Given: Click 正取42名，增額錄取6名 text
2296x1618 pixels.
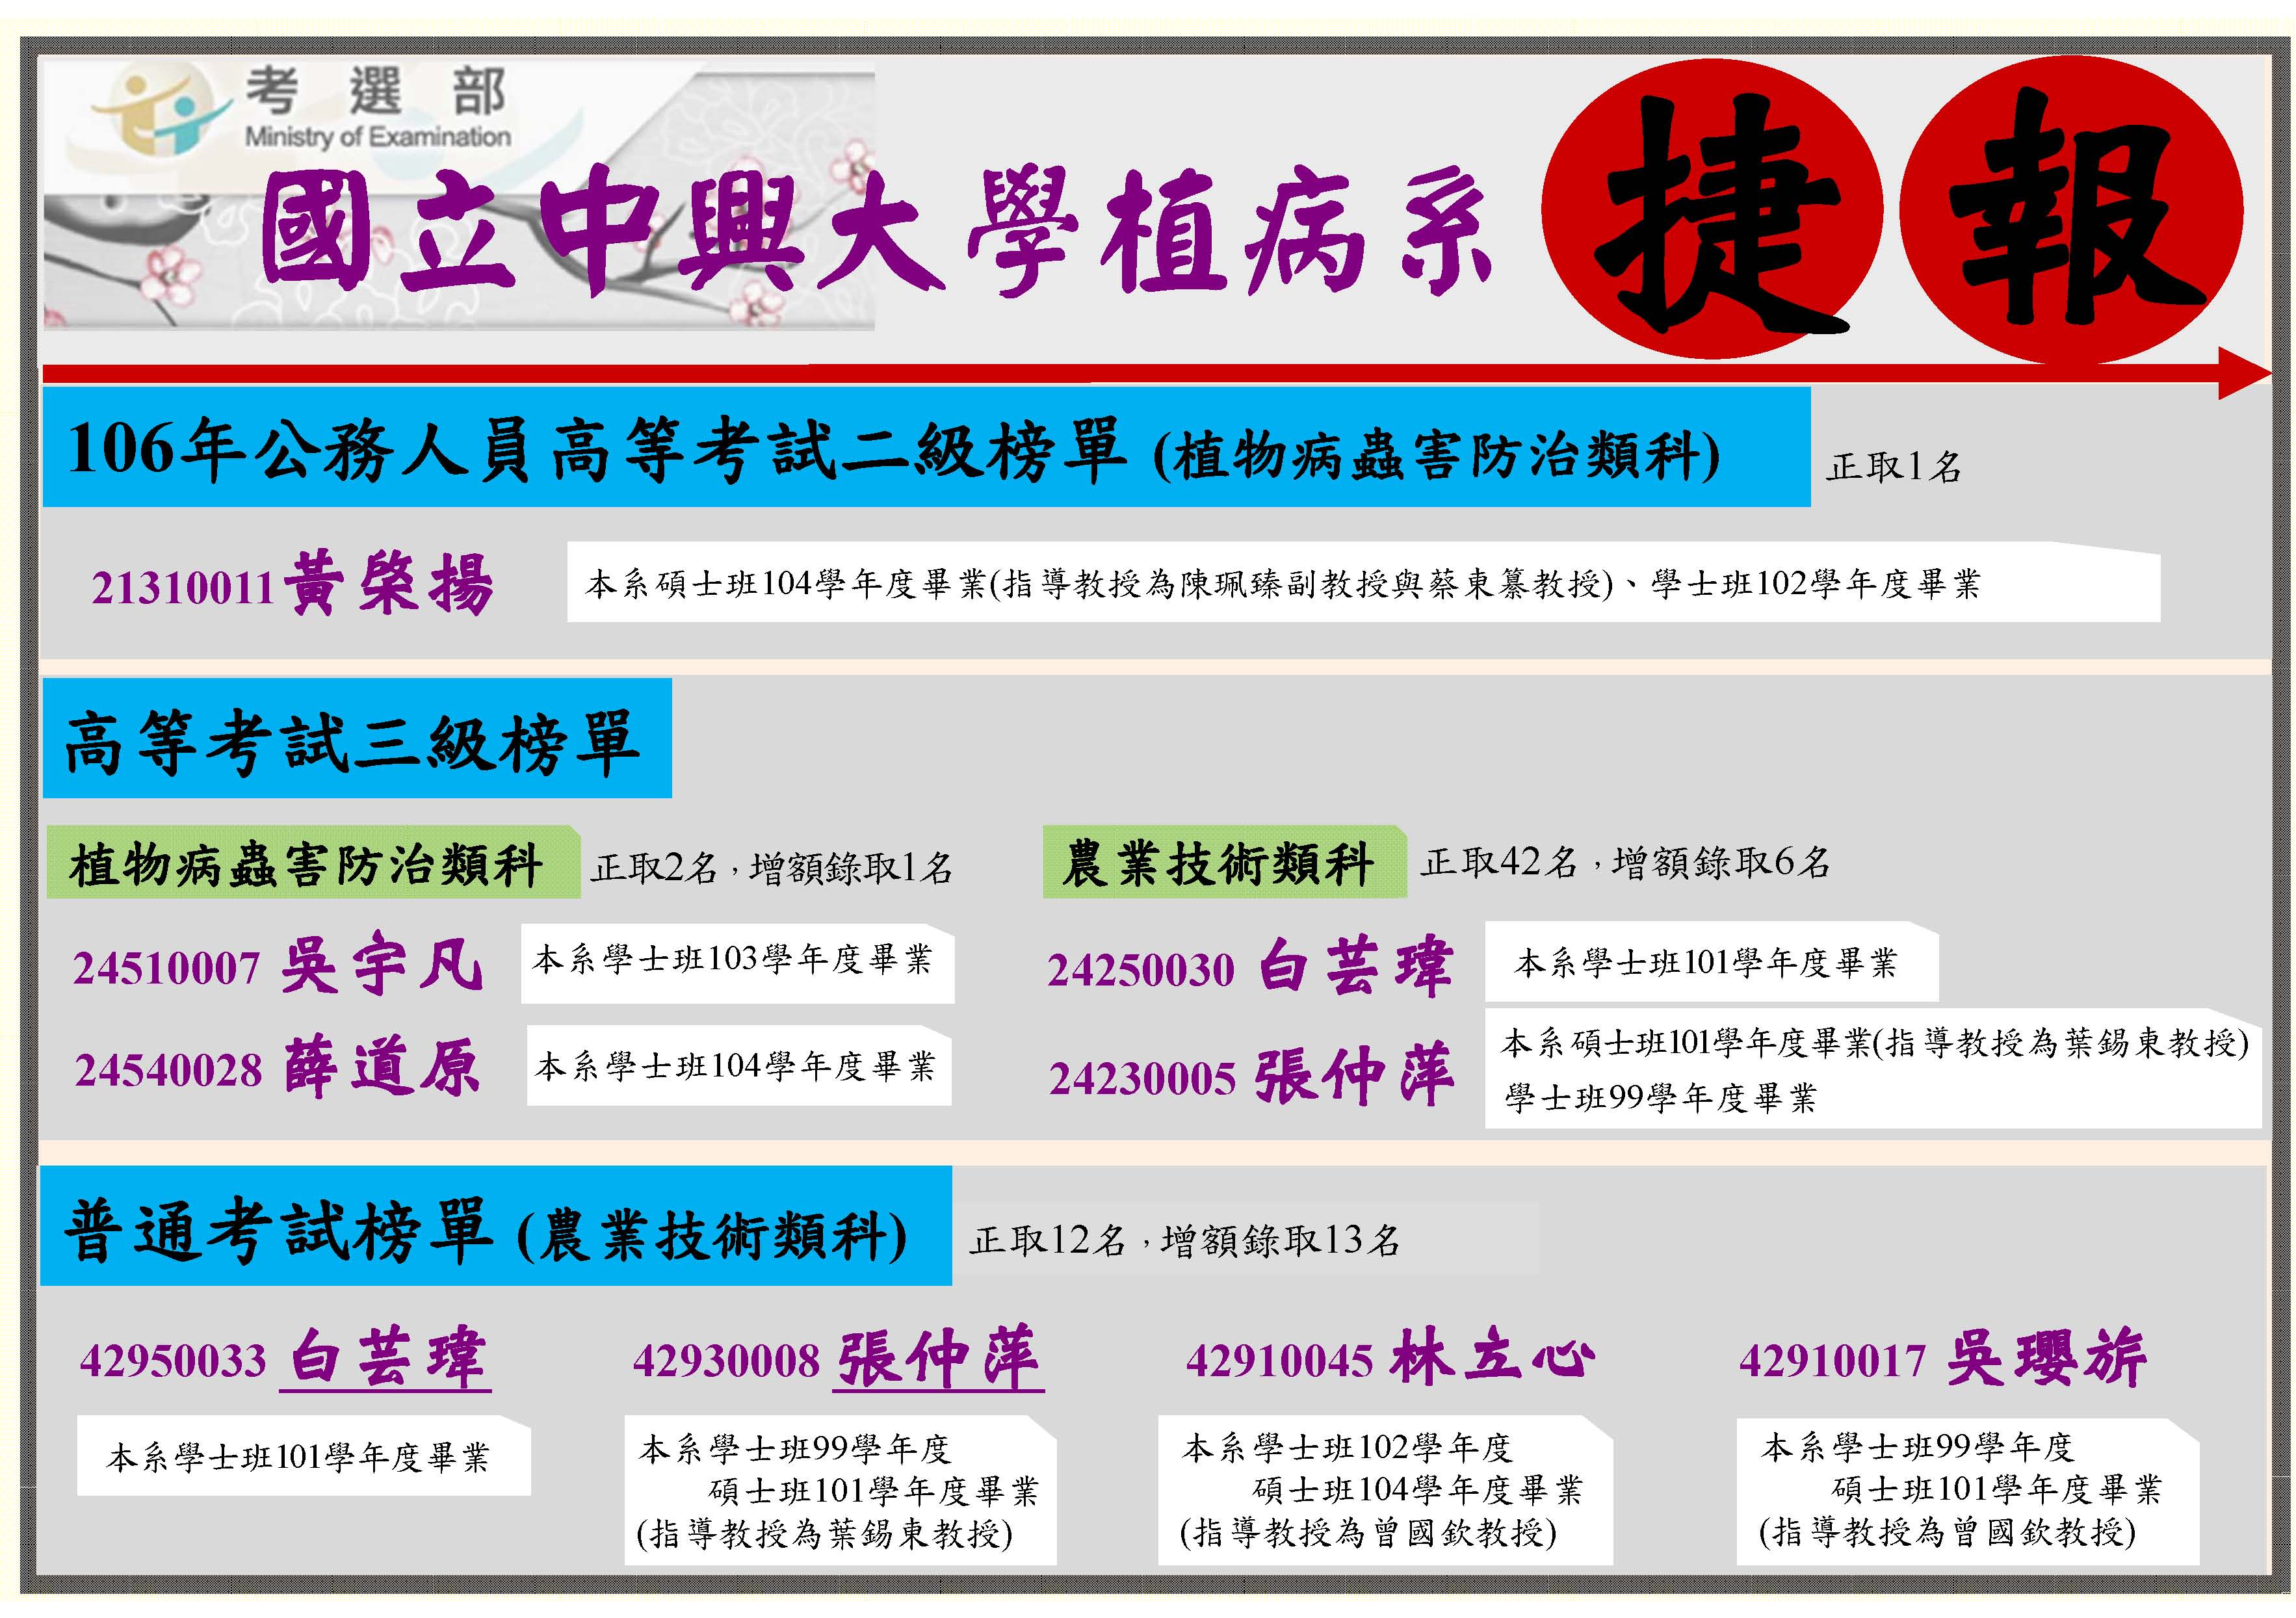Looking at the screenshot, I should (1625, 861).
